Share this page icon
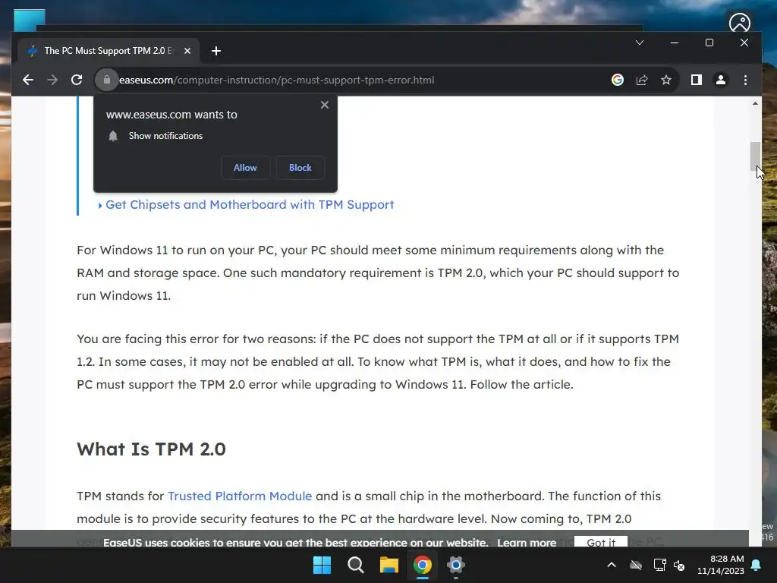The image size is (777, 583). tap(642, 80)
